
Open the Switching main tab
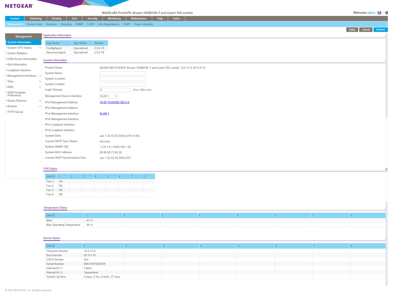point(36,18)
